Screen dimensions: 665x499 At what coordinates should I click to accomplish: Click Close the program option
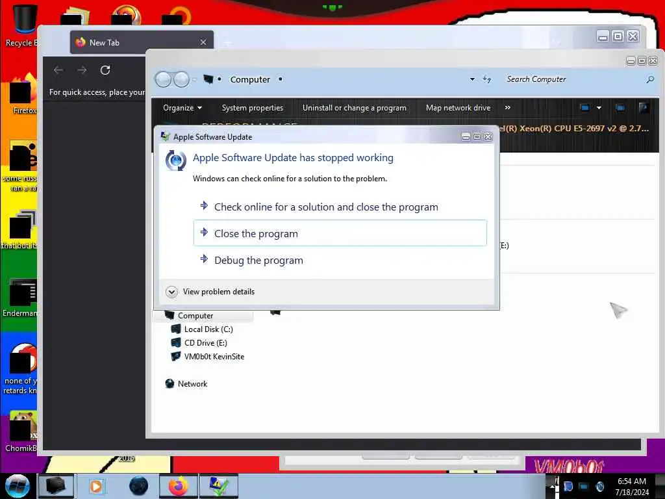[340, 233]
